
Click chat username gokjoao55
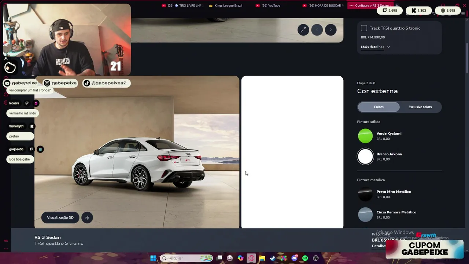(16, 149)
